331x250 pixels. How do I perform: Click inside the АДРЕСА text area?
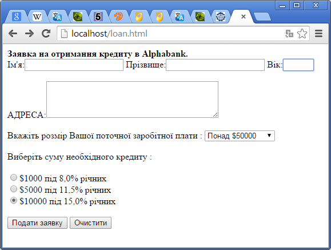click(x=133, y=100)
